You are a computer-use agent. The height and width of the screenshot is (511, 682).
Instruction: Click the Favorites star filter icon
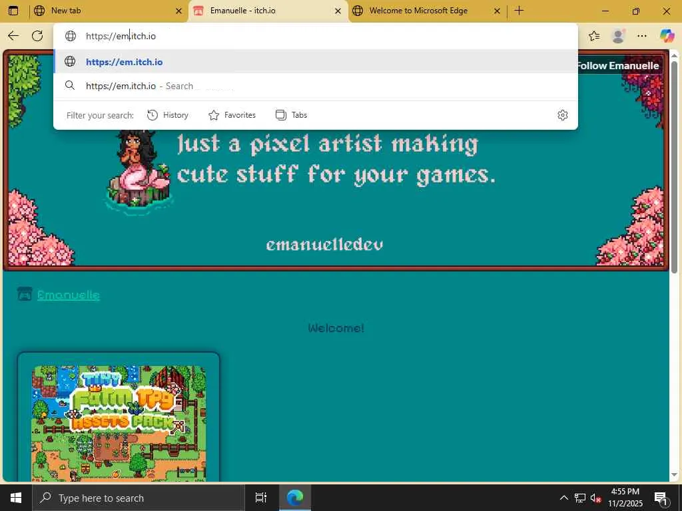[214, 115]
